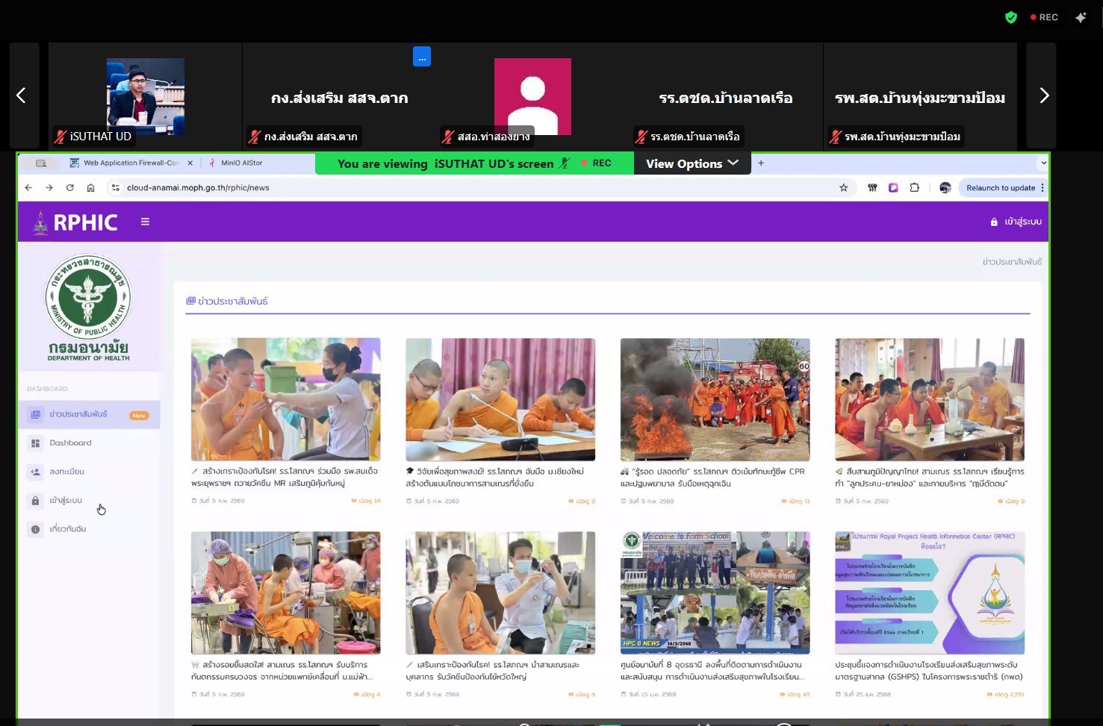The height and width of the screenshot is (726, 1103).
Task: Click the browser reload page icon
Action: point(69,188)
